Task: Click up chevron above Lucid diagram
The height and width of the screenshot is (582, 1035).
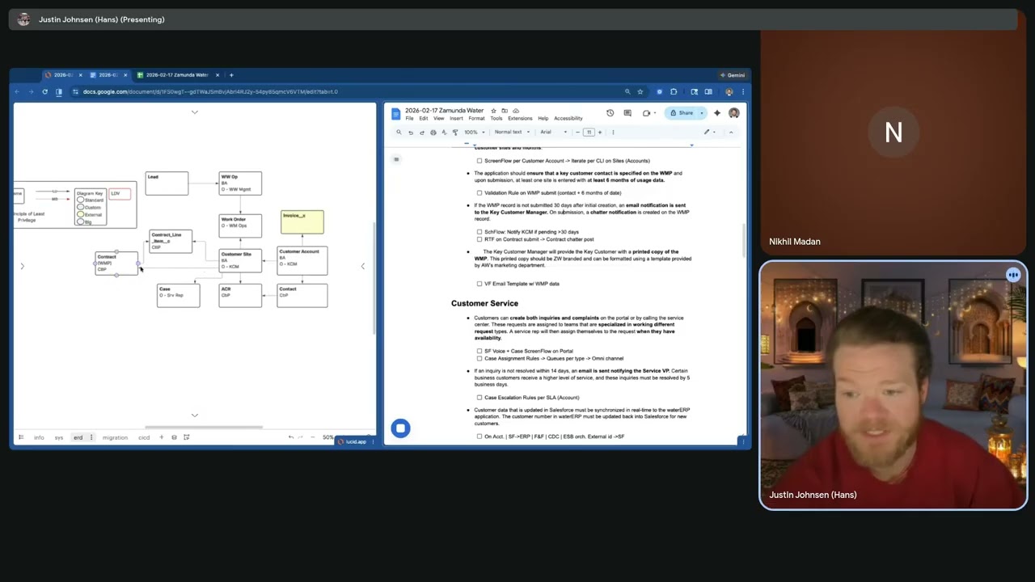Action: tap(194, 112)
